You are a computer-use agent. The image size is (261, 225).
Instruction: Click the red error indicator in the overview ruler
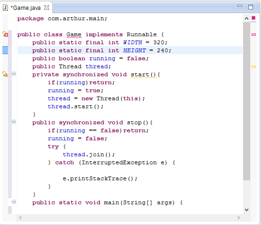[x=253, y=18]
